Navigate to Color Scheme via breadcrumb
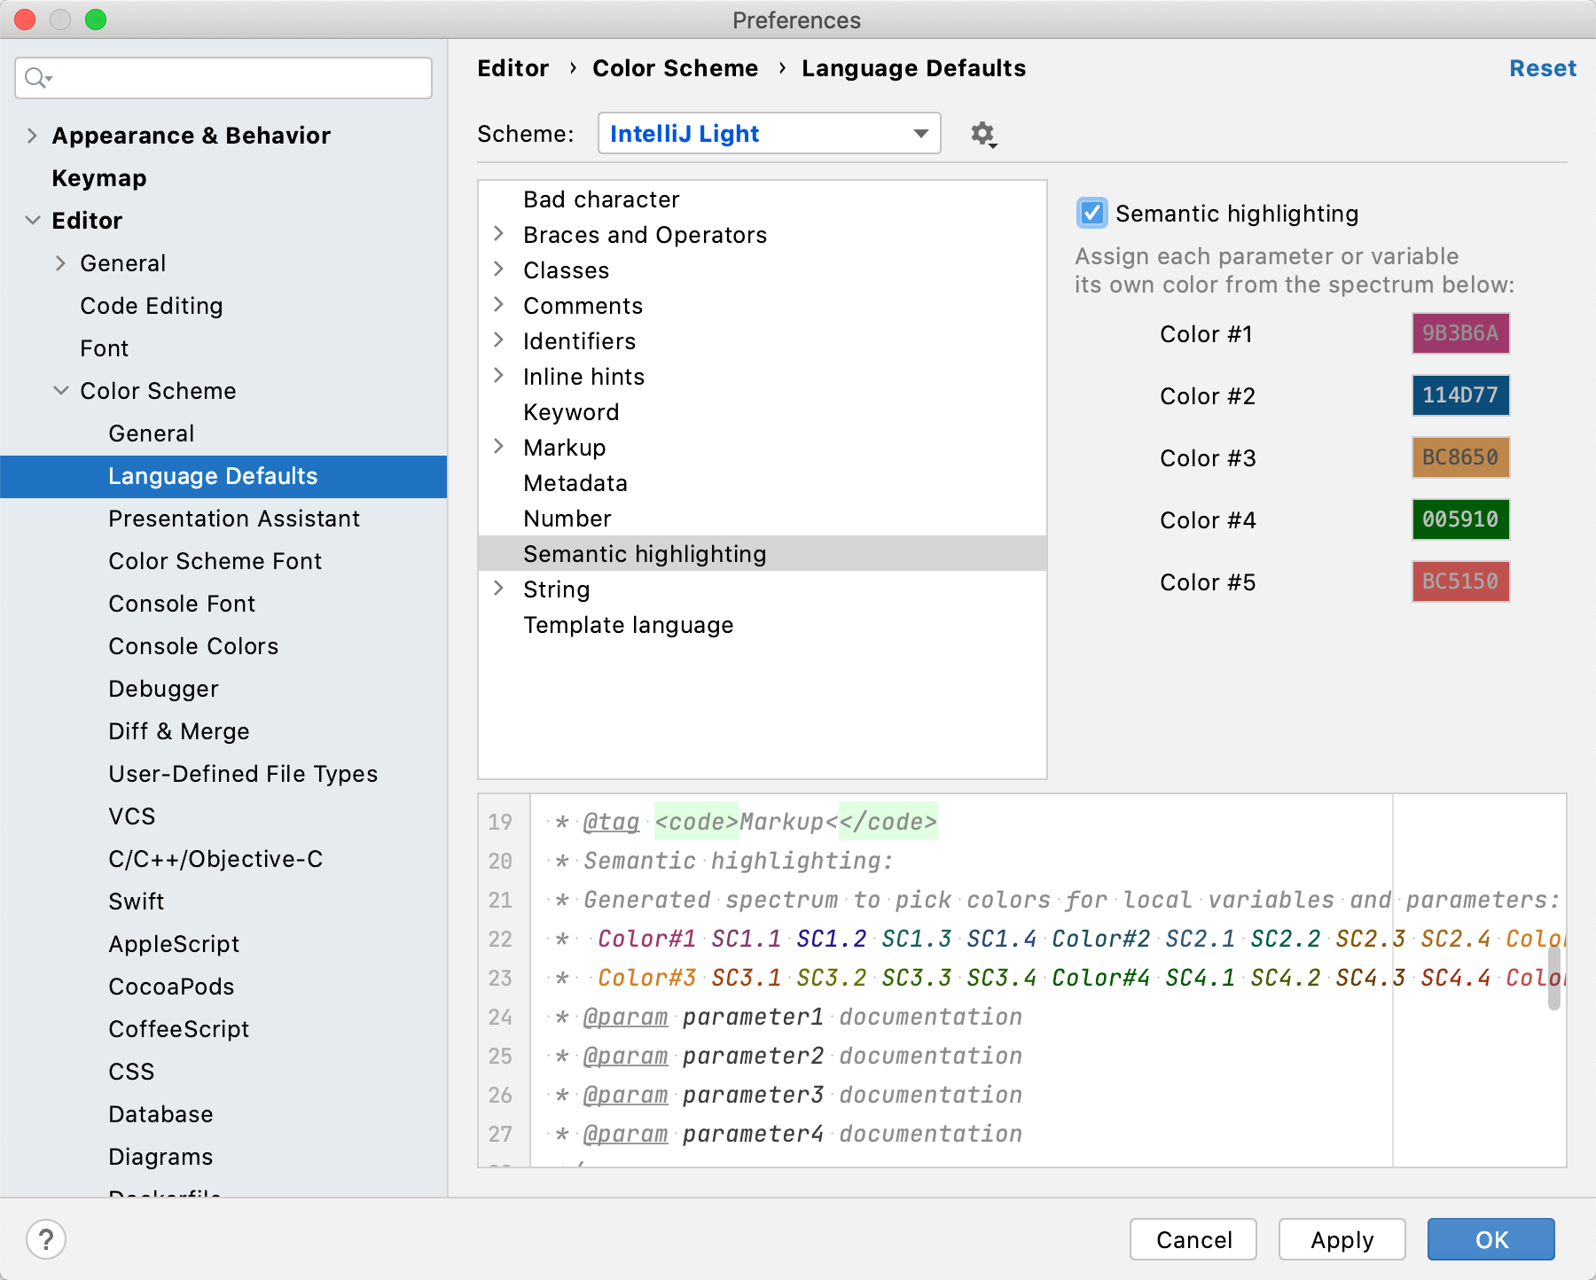Image resolution: width=1596 pixels, height=1280 pixels. tap(676, 67)
